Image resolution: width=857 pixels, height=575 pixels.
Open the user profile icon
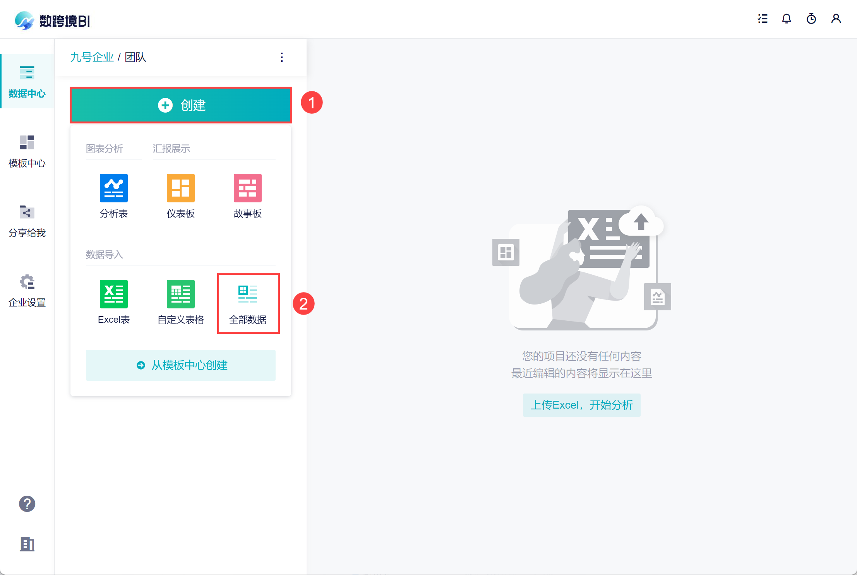pos(836,19)
